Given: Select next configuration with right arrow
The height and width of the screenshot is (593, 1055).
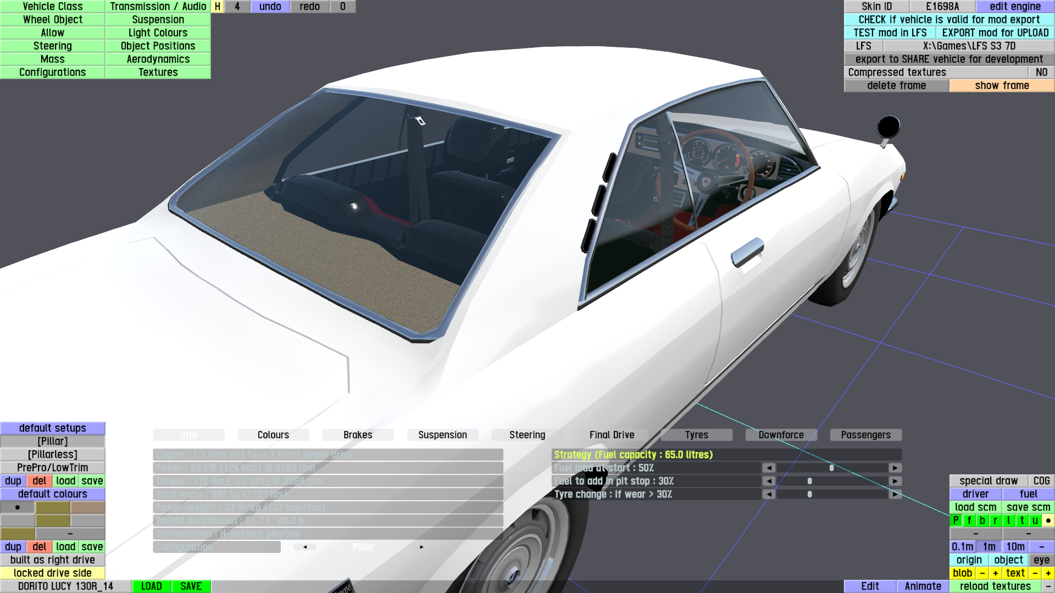Looking at the screenshot, I should (421, 547).
